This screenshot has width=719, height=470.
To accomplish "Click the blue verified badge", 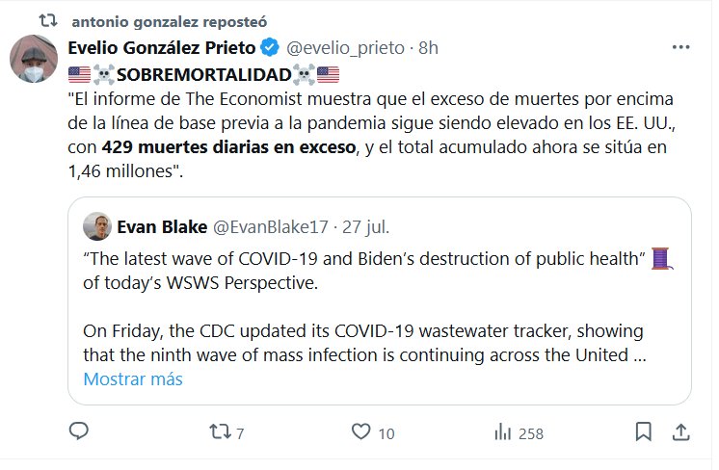I will click(x=273, y=48).
